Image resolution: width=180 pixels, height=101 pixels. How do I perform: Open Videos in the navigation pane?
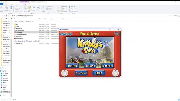click(x=4, y=87)
